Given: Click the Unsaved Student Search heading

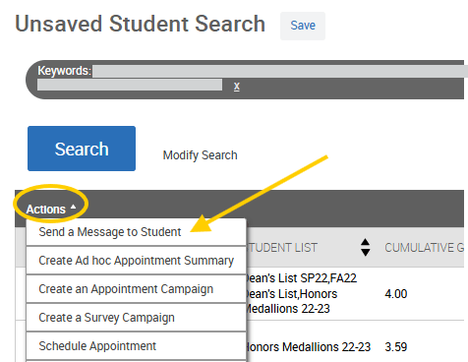Looking at the screenshot, I should (x=140, y=24).
